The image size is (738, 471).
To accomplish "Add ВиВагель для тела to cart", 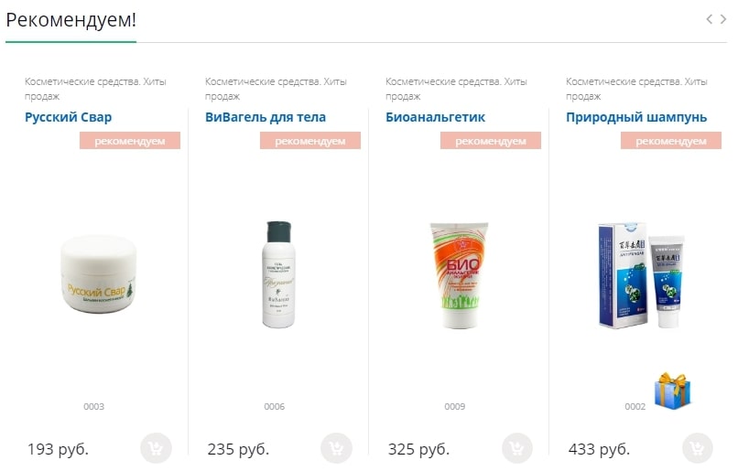I will click(337, 448).
